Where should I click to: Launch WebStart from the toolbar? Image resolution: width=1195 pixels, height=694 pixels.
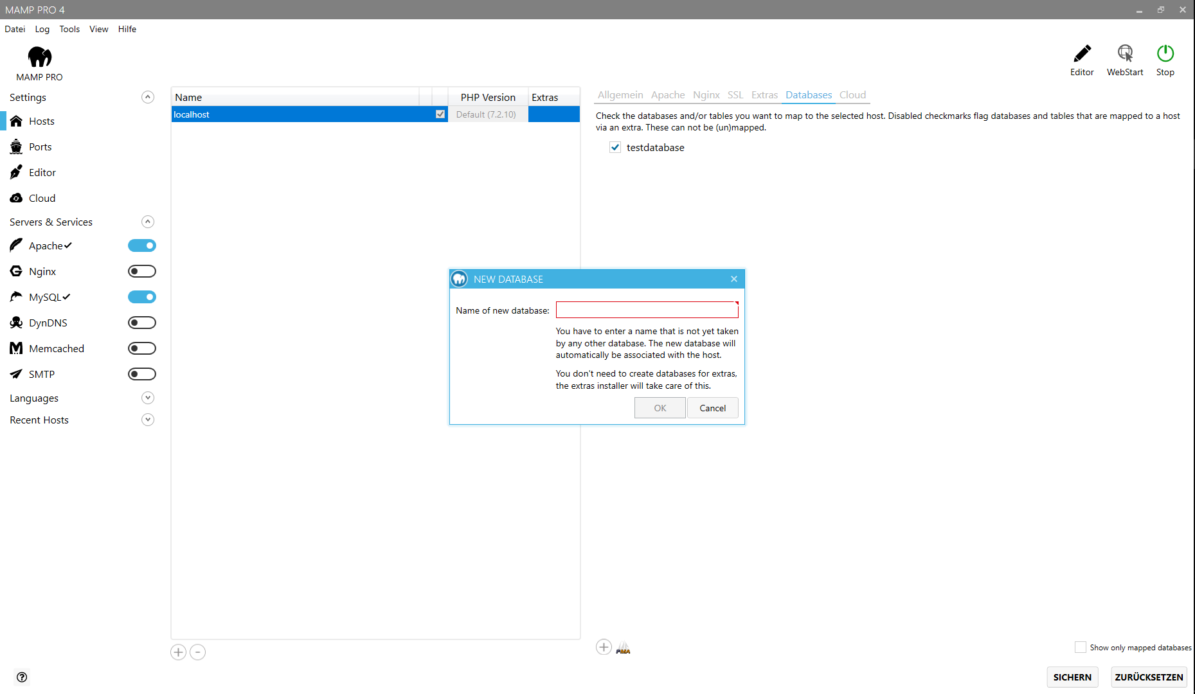point(1125,53)
